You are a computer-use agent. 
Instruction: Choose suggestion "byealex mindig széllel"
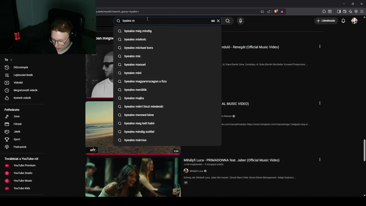coord(167,132)
